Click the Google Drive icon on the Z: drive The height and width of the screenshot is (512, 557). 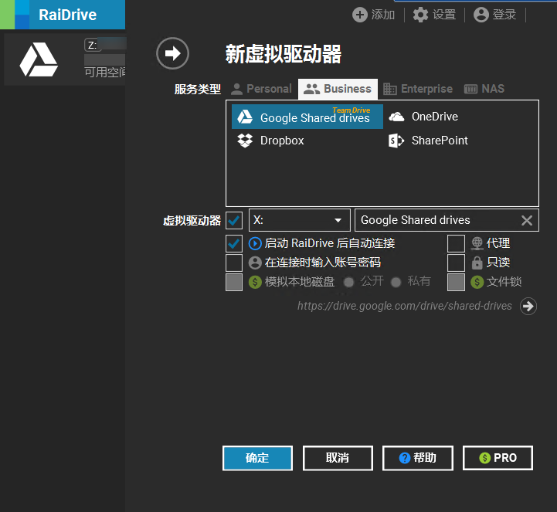point(39,59)
